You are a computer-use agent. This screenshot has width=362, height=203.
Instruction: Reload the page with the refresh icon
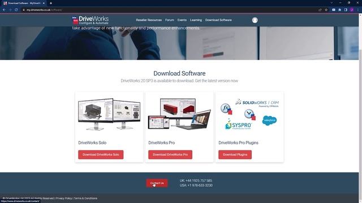[16, 10]
